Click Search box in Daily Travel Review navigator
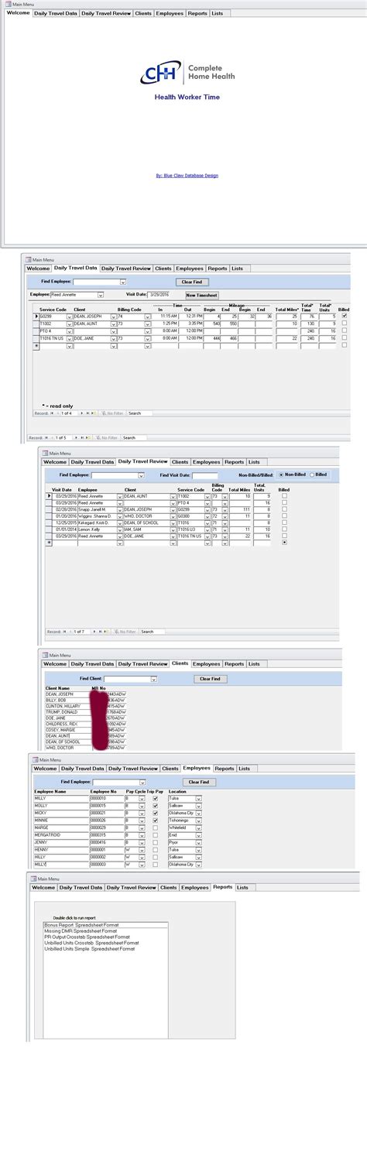The width and height of the screenshot is (367, 1151). coord(153,632)
